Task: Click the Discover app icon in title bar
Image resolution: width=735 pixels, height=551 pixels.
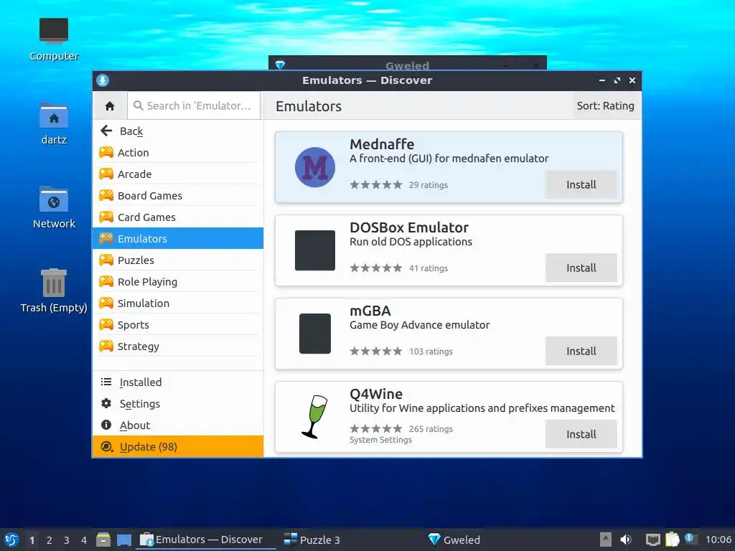Action: point(103,80)
